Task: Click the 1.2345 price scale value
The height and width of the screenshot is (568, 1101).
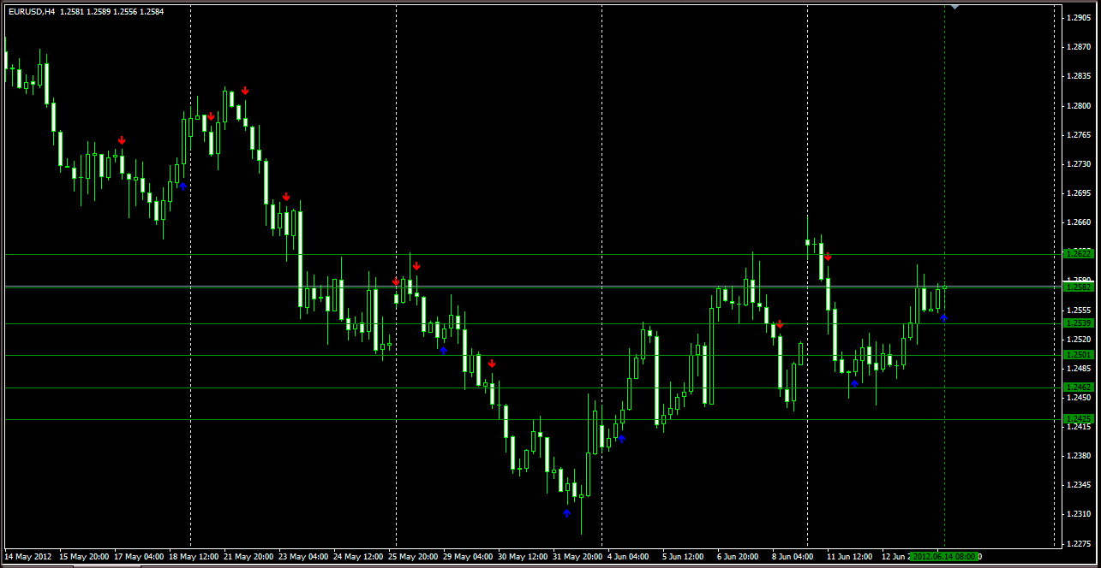Action: point(1079,485)
